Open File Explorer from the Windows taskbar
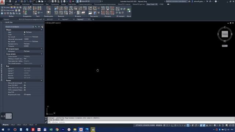The height and width of the screenshot is (132, 235). [x=75, y=129]
